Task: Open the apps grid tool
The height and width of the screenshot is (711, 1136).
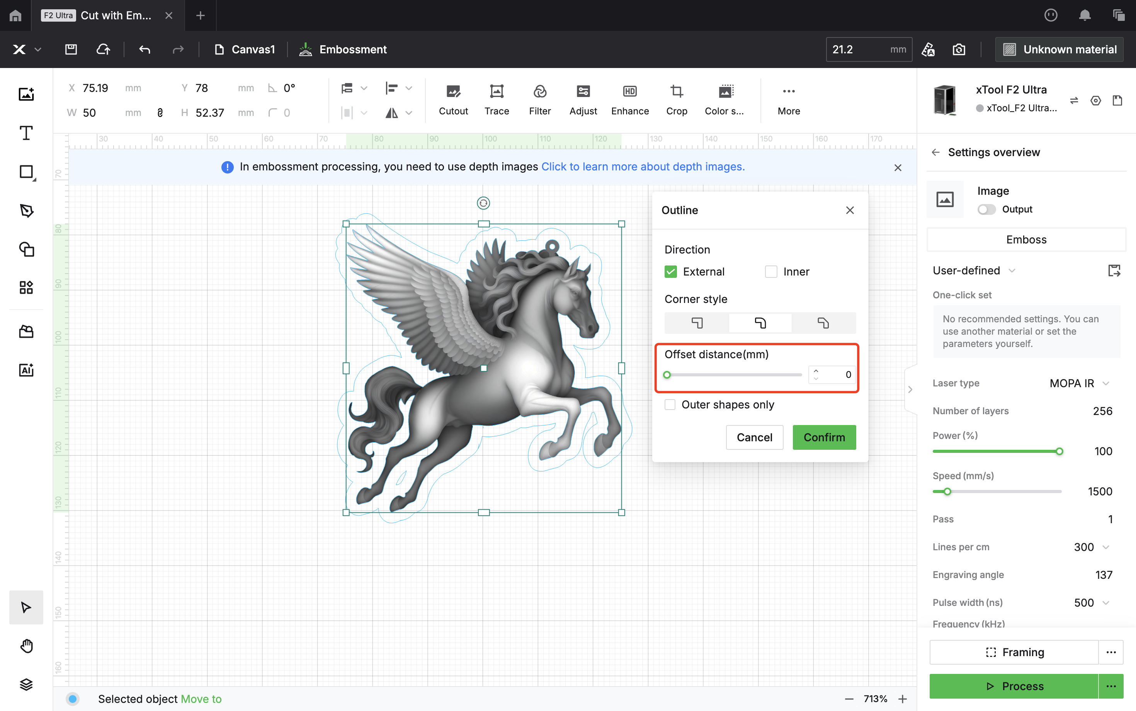Action: (26, 287)
